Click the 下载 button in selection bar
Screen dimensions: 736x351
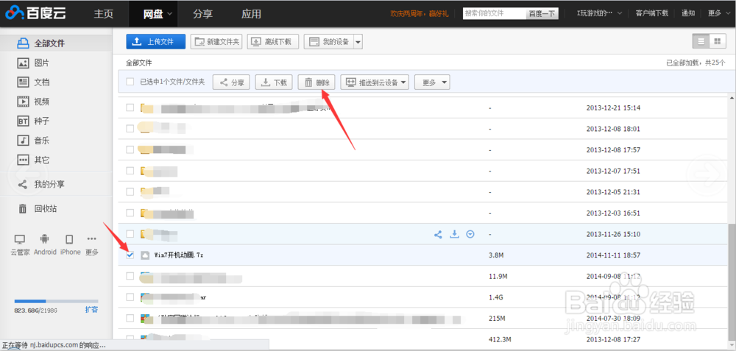click(x=274, y=82)
